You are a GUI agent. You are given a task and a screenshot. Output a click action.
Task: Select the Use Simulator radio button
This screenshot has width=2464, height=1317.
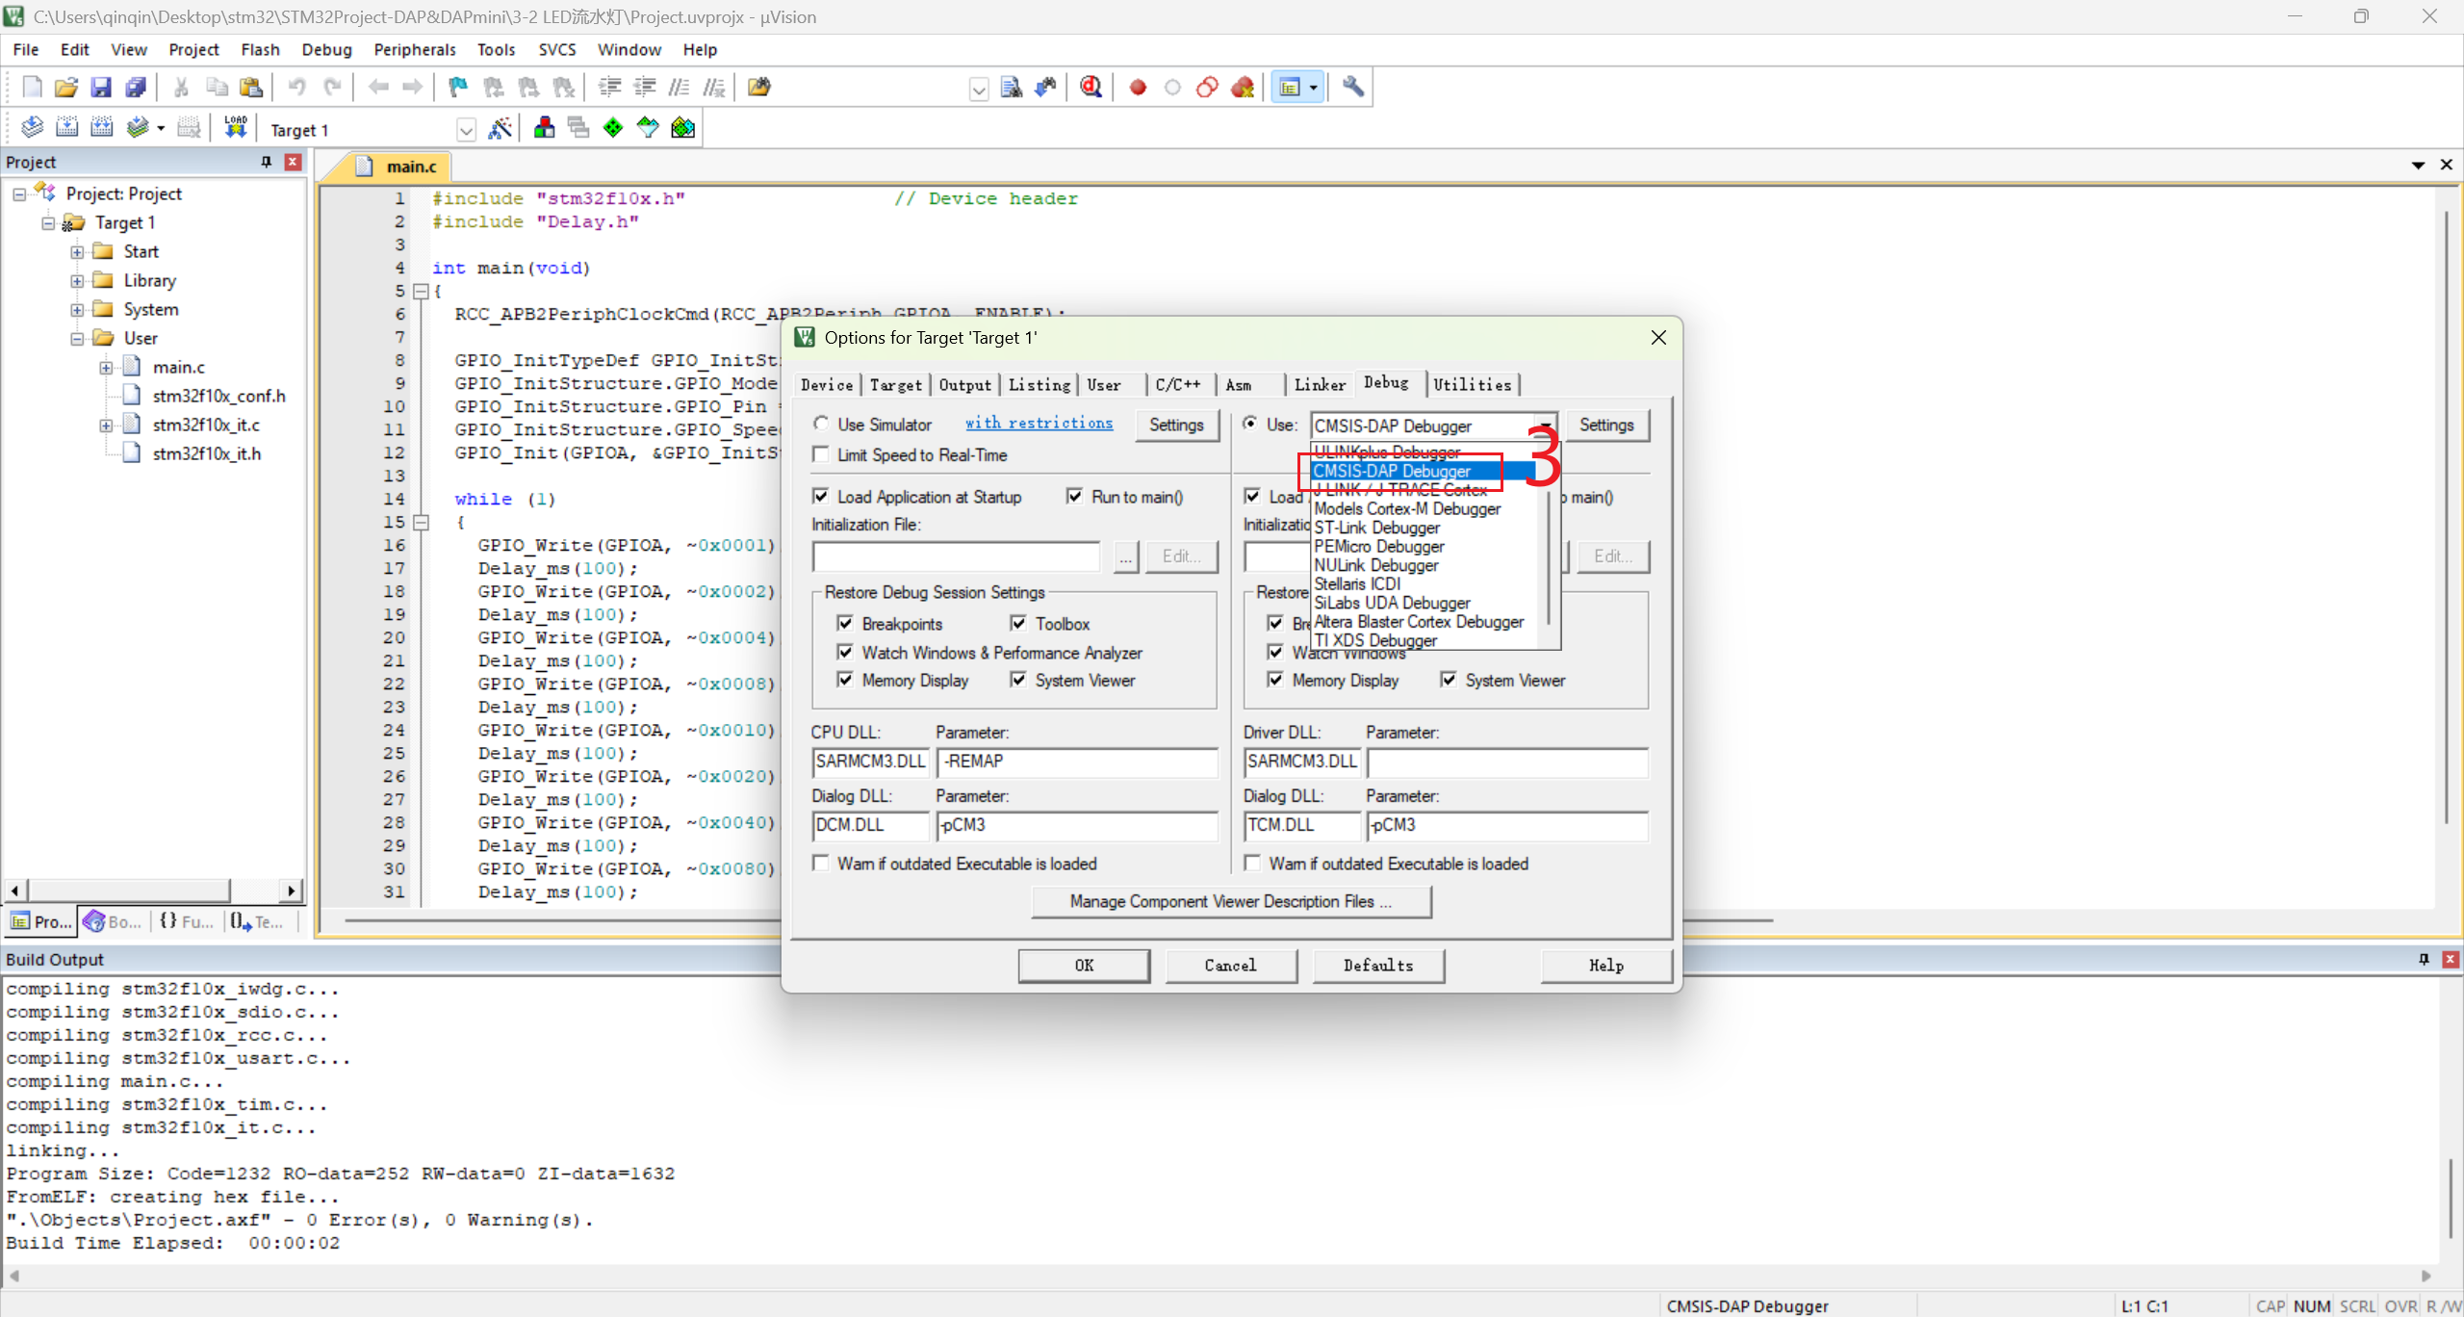click(821, 425)
